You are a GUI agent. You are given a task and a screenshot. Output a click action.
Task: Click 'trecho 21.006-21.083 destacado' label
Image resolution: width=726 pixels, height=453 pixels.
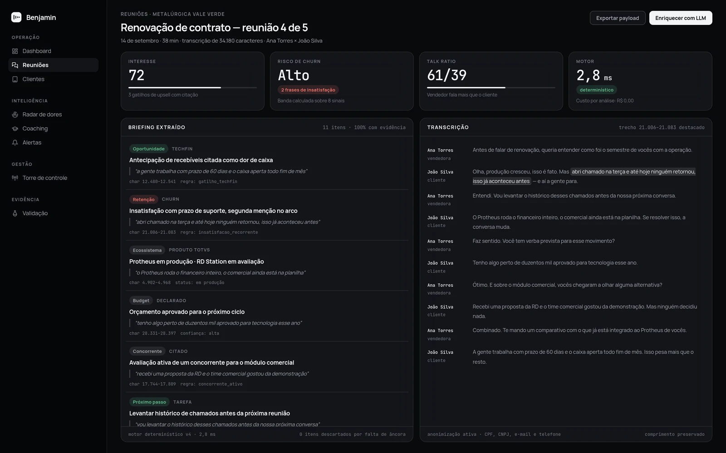click(x=662, y=128)
